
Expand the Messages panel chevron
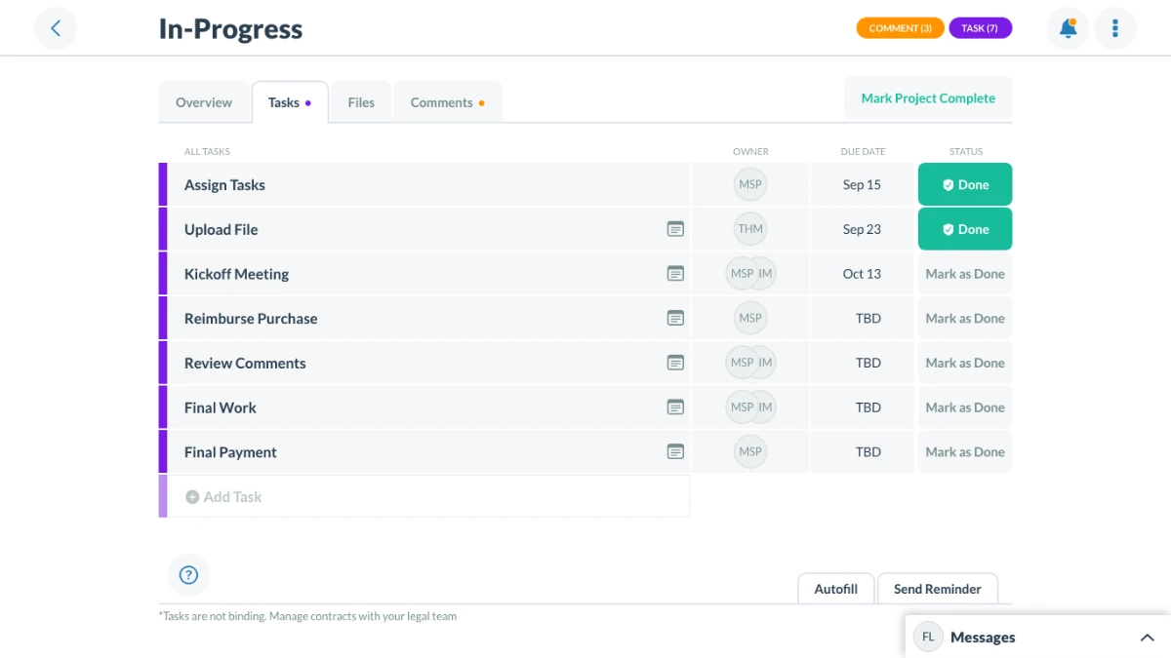coord(1148,638)
